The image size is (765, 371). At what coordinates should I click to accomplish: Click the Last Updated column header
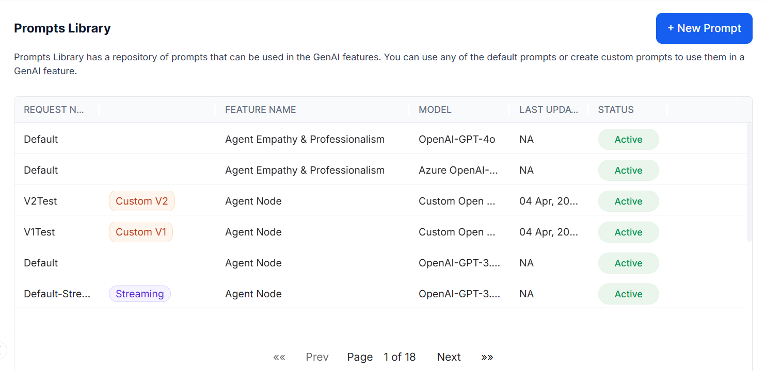(549, 110)
